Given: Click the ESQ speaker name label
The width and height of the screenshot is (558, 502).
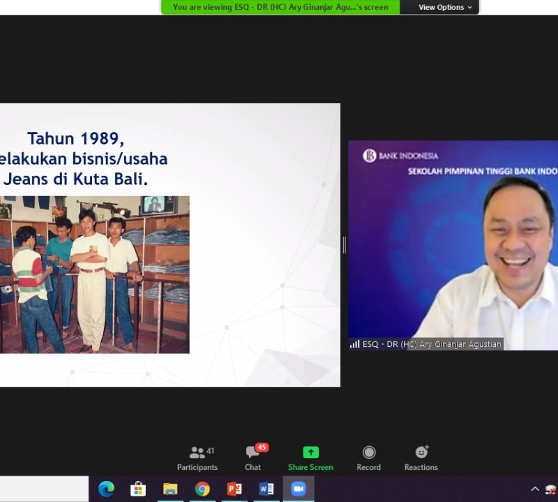Looking at the screenshot, I should pos(425,344).
